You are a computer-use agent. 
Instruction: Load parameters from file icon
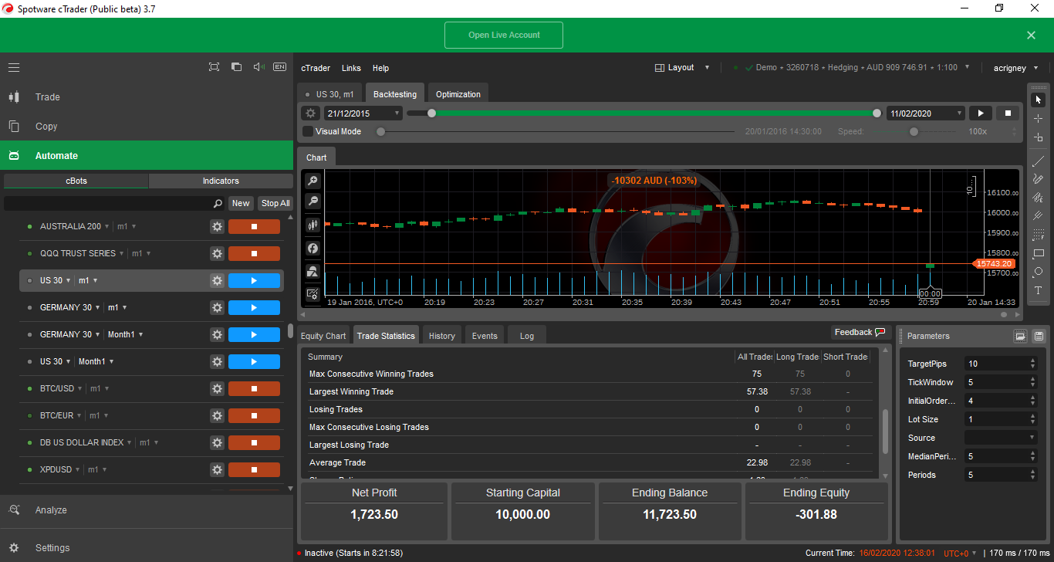[x=1020, y=336]
